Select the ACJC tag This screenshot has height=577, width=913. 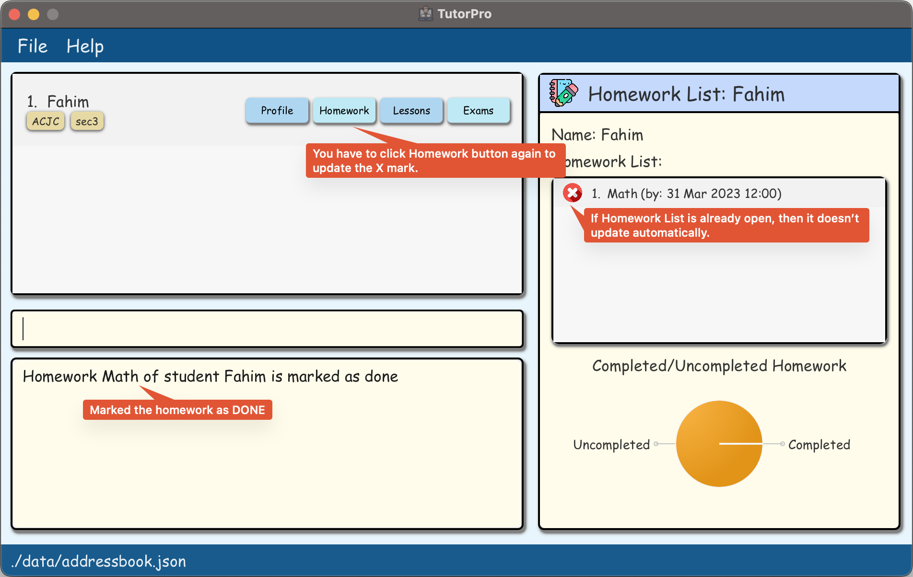coord(46,121)
